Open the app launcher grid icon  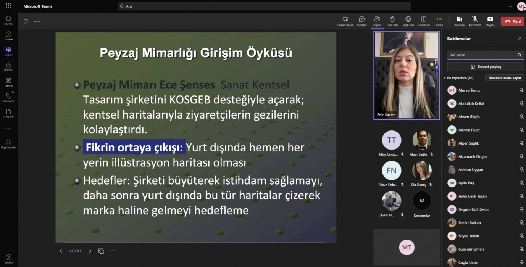8,6
